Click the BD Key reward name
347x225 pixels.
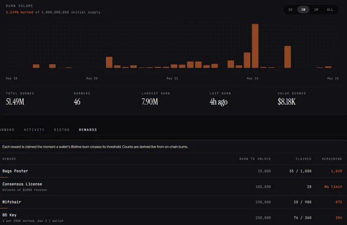pyautogui.click(x=9, y=215)
